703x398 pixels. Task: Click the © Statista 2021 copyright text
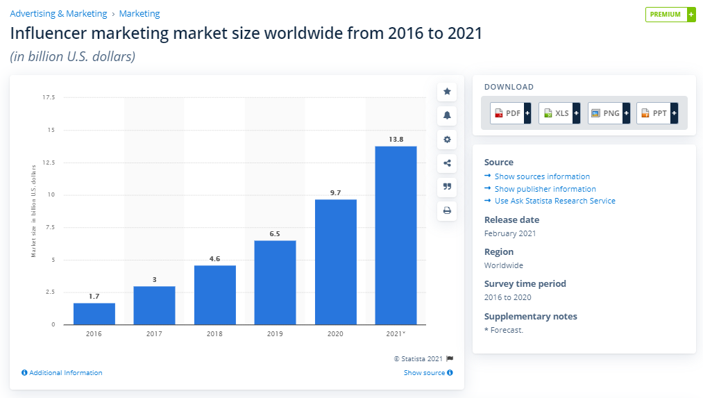point(418,358)
